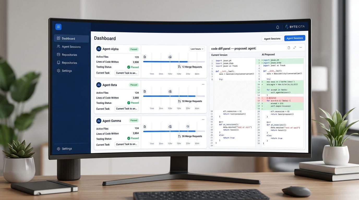Screen dimensions: 359x200
Task: Click Agent-Beta's green Passed badge
Action: click(134, 85)
